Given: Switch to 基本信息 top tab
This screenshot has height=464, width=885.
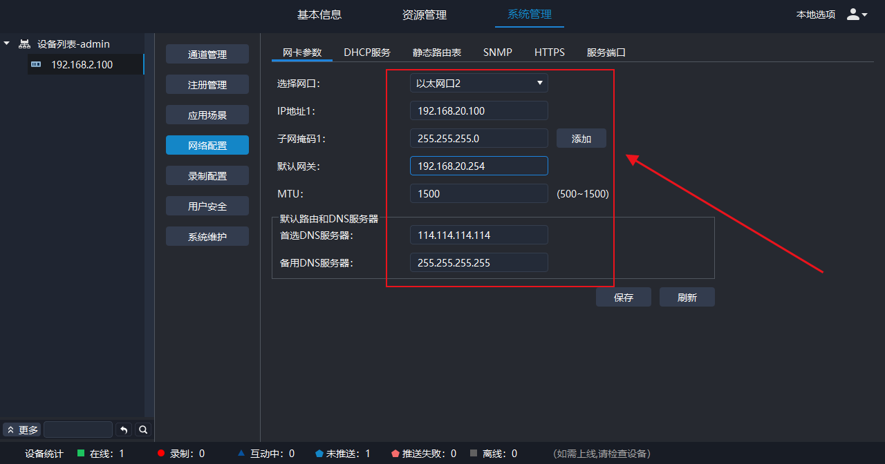Looking at the screenshot, I should [319, 14].
